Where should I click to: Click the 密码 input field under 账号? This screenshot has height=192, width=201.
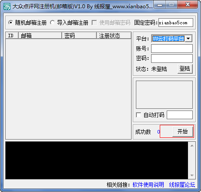click(x=172, y=59)
